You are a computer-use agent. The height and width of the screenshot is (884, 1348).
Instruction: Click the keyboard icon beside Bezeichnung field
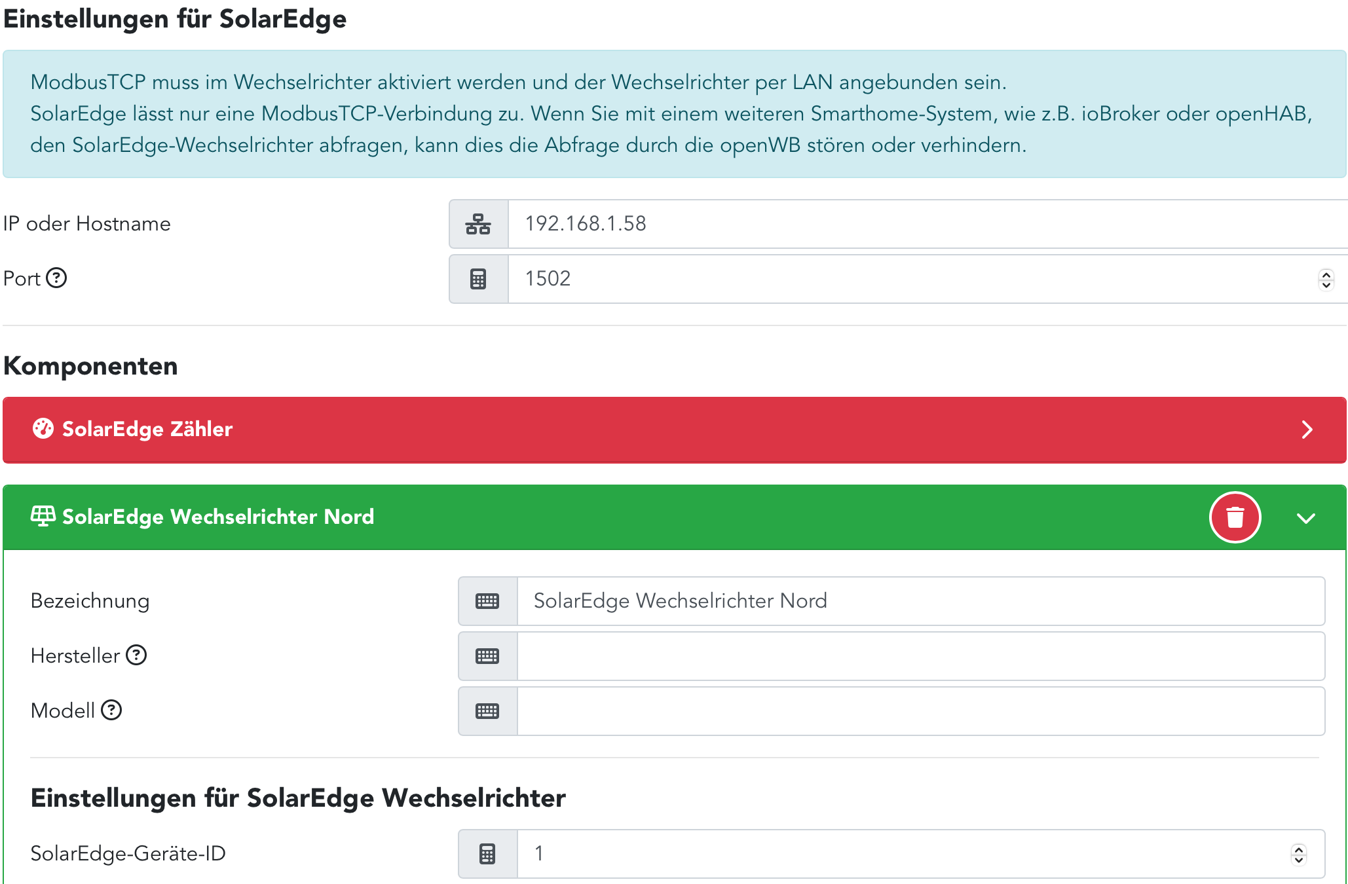click(x=487, y=601)
